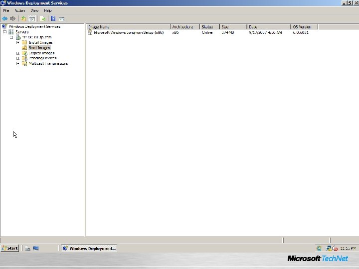Screen dimensions: 359x269
Task: Expand the Install Images node
Action: click(x=18, y=42)
